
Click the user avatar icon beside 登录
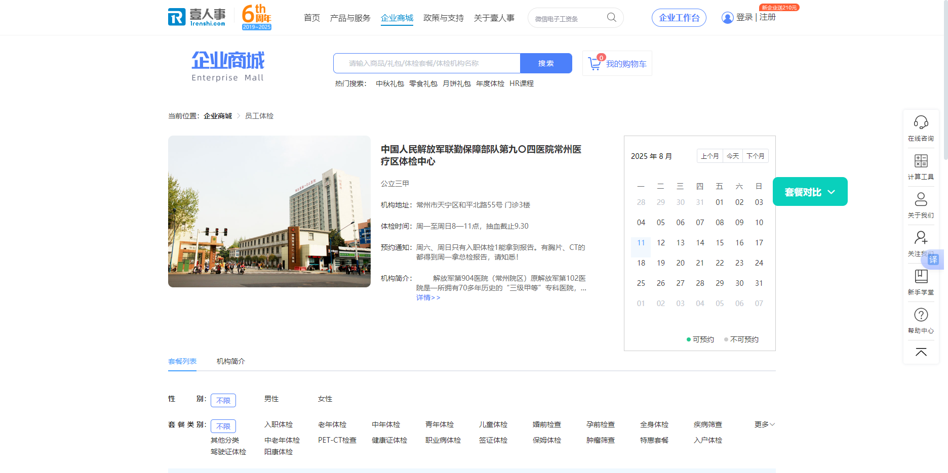727,18
